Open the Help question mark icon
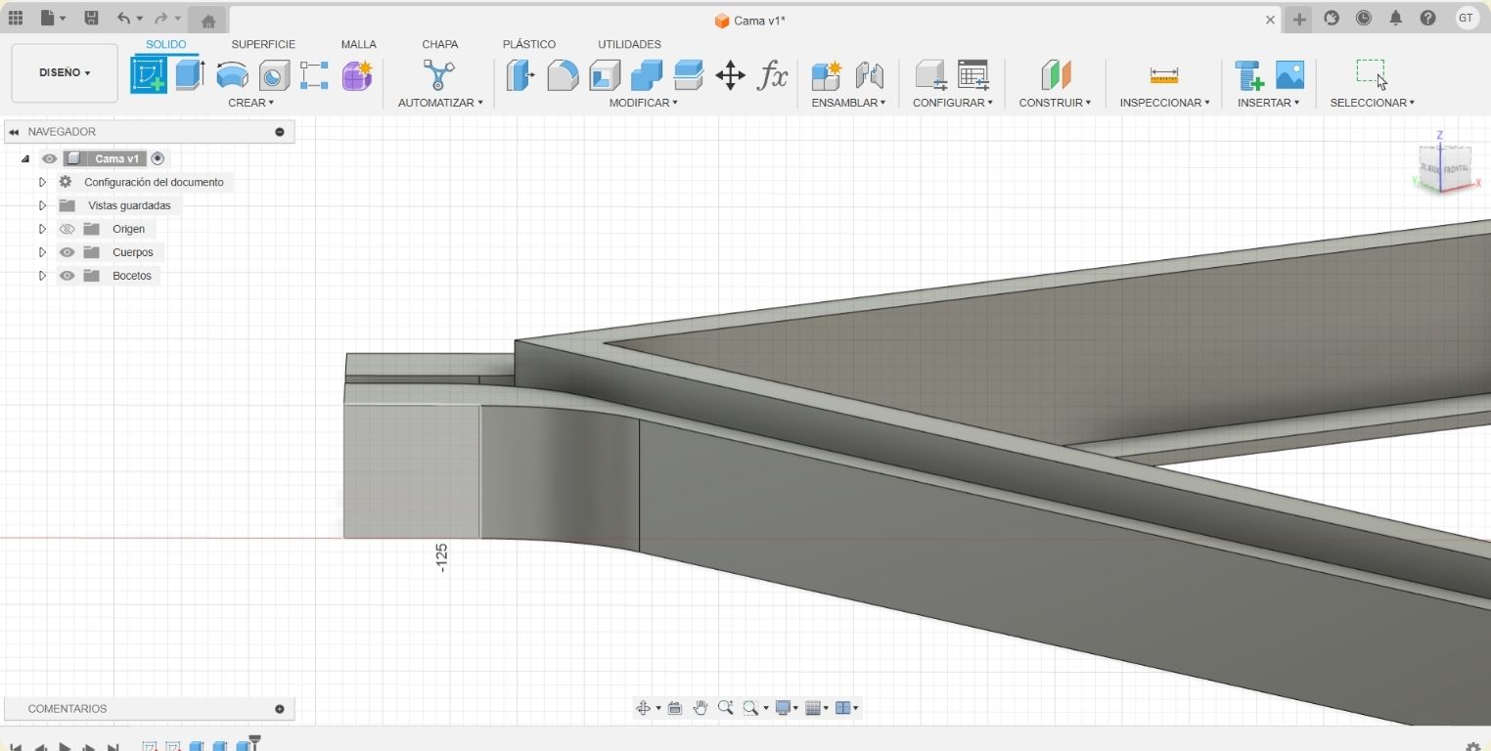1491x751 pixels. tap(1428, 18)
